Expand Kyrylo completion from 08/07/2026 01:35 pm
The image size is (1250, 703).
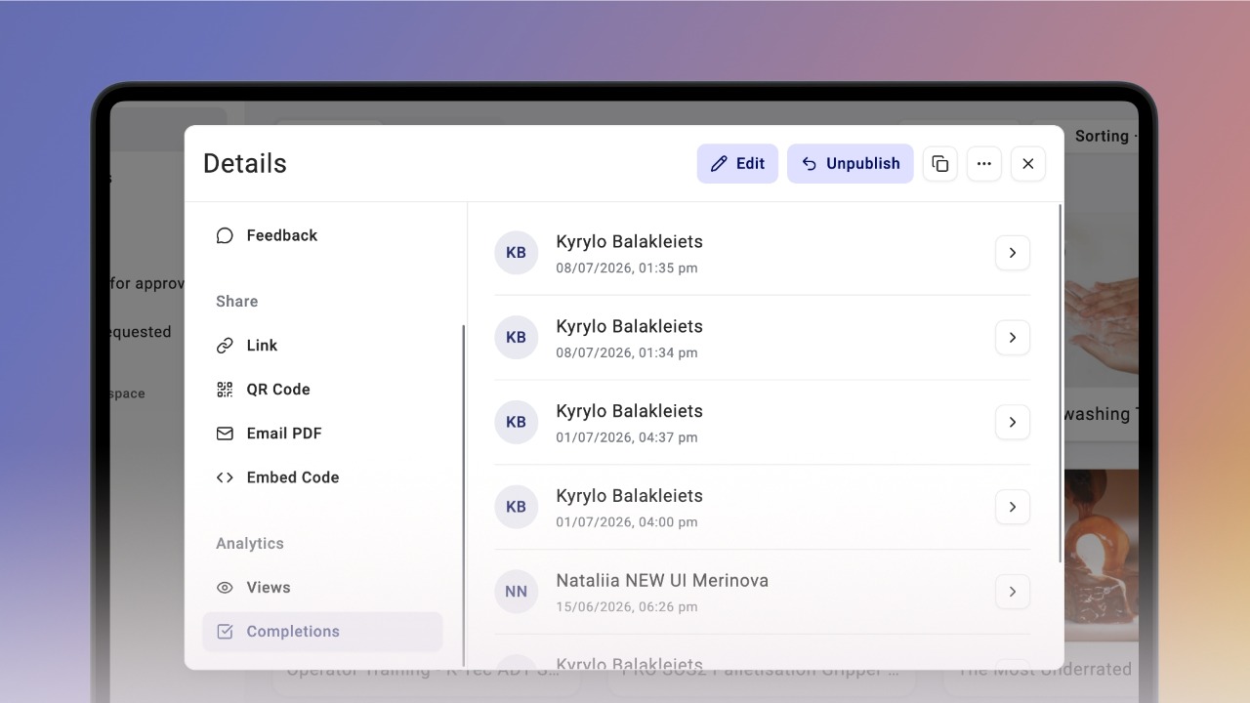pyautogui.click(x=1013, y=253)
